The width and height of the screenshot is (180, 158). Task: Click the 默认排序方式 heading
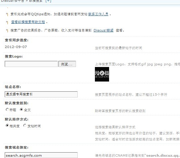(17, 119)
